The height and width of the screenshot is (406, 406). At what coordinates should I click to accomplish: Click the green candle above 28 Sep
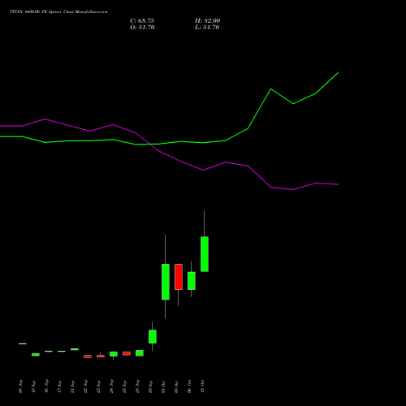(x=140, y=353)
